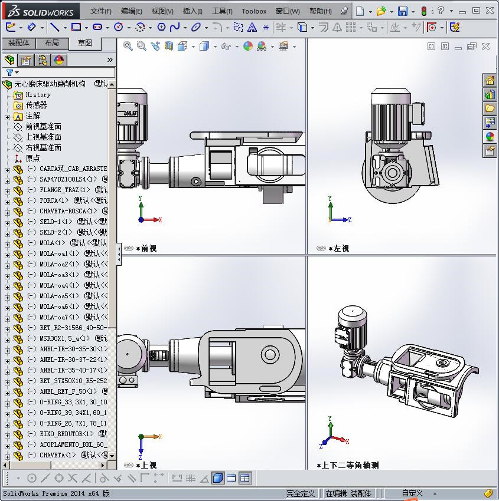Click the Save icon in the title toolbar
Viewport: 499px width, 501px height.
click(x=402, y=11)
